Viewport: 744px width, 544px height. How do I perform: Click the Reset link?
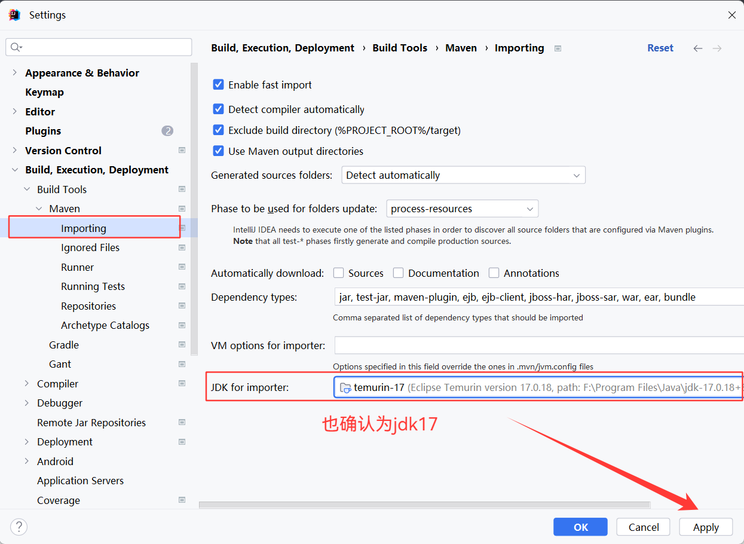click(660, 48)
